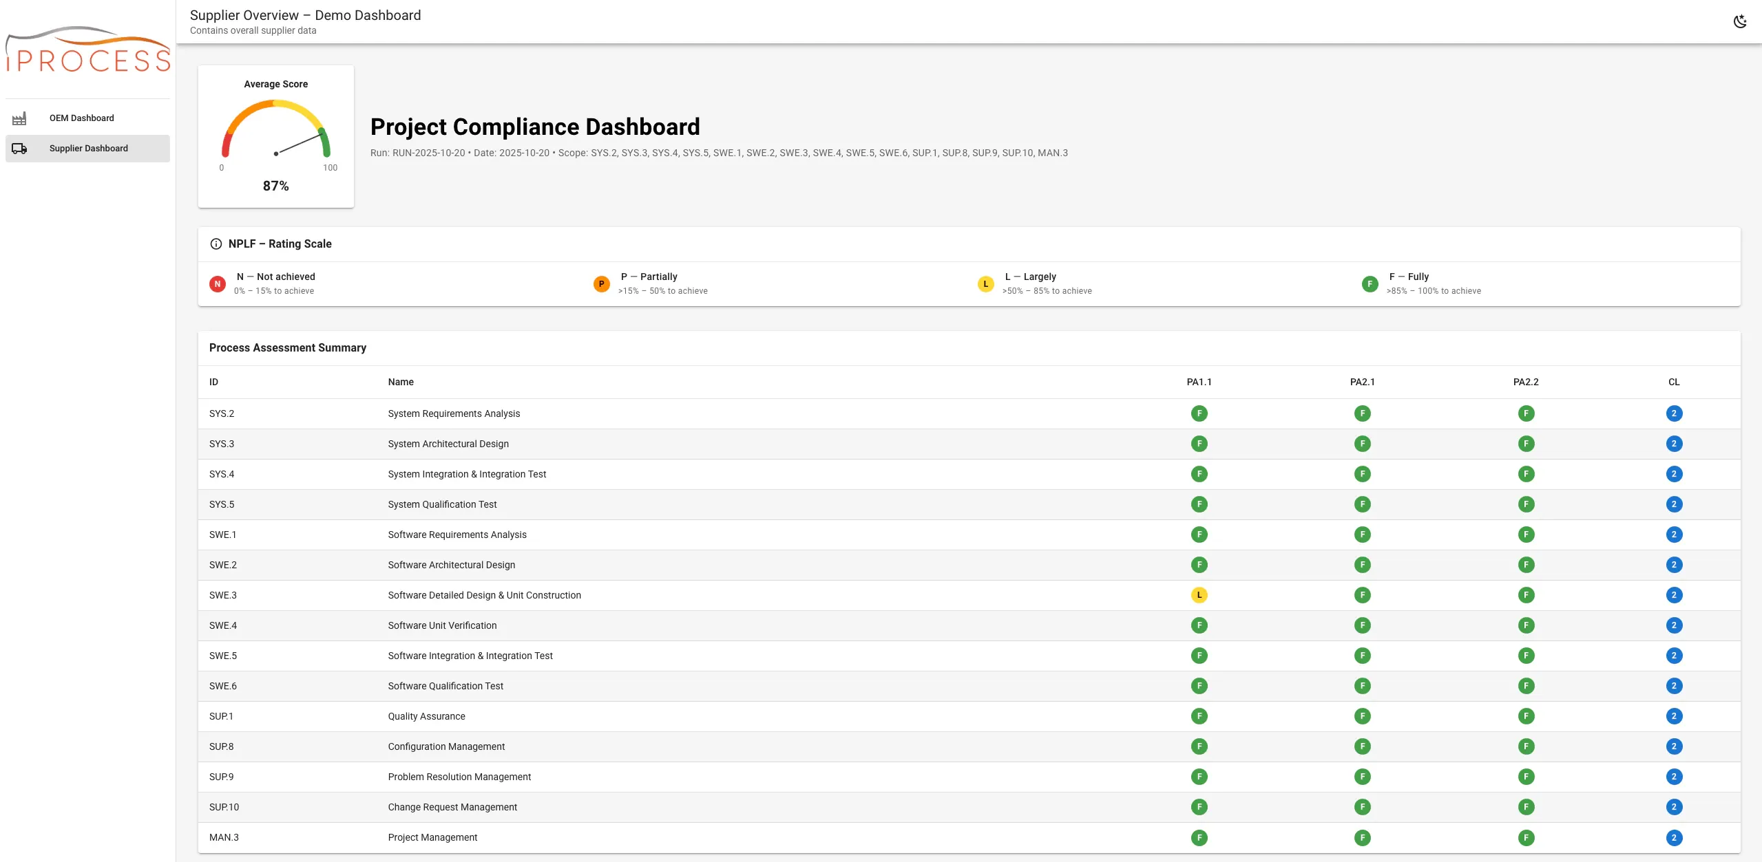The width and height of the screenshot is (1762, 862).
Task: Click info icon beside NPLF Rating Scale
Action: 216,244
